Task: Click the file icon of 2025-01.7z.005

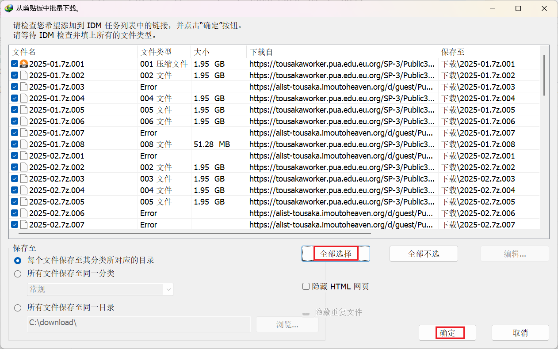Action: (24, 110)
